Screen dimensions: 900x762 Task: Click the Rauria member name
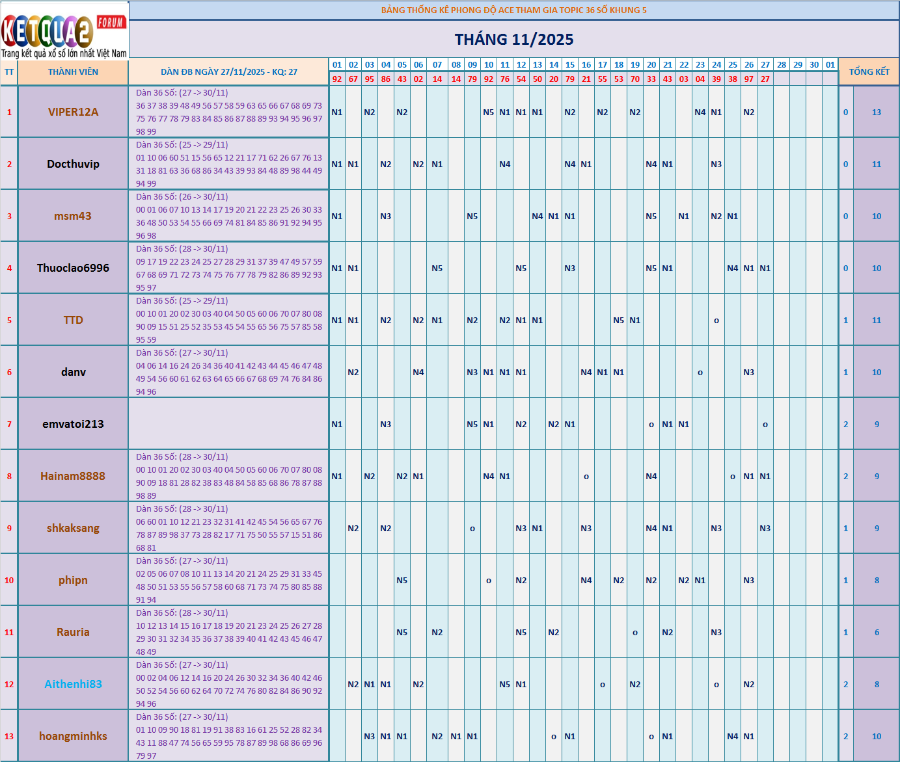73,632
